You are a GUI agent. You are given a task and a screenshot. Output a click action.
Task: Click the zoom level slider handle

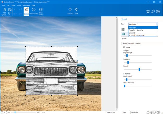(15, 112)
